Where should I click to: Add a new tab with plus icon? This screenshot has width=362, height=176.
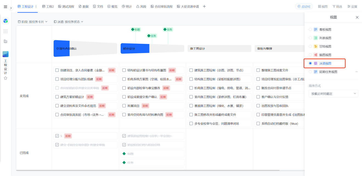pos(204,7)
